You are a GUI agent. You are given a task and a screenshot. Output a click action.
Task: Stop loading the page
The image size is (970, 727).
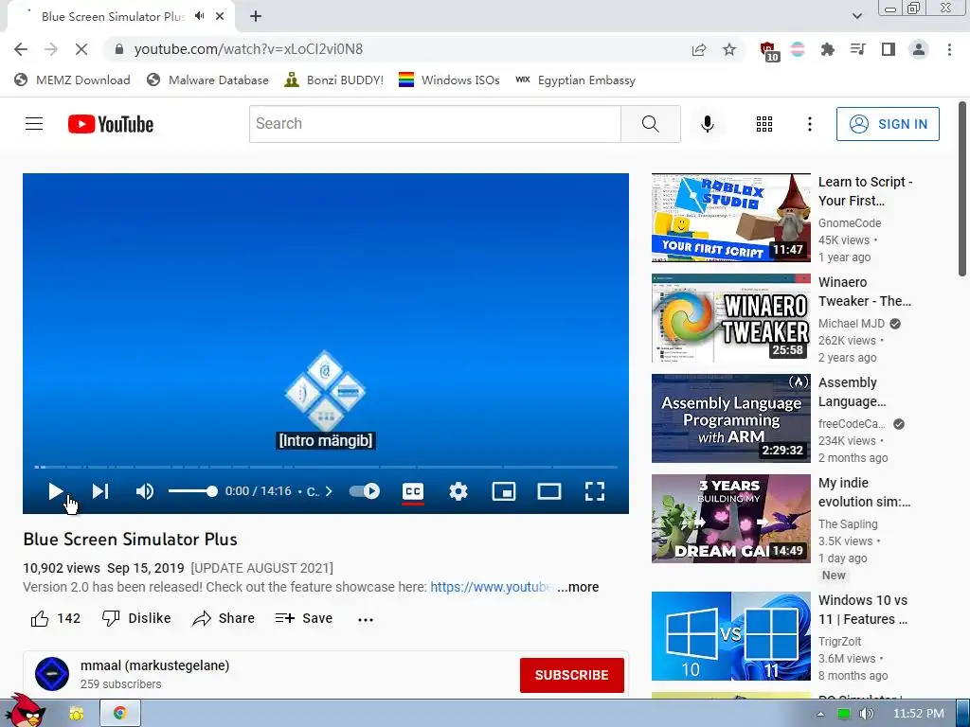[x=81, y=49]
